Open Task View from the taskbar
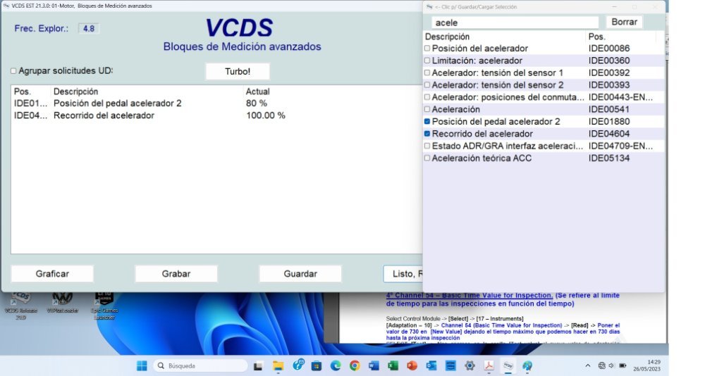Screen dimensions: 705x376 [x=258, y=365]
